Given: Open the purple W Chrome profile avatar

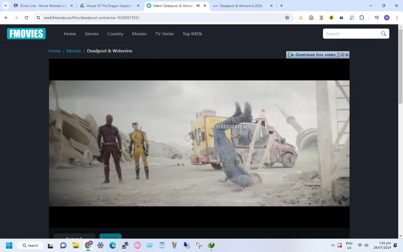Looking at the screenshot, I should (x=387, y=18).
